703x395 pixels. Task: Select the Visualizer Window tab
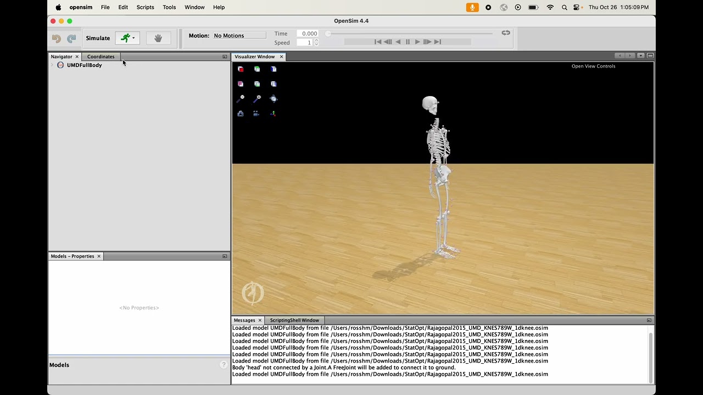(x=254, y=57)
